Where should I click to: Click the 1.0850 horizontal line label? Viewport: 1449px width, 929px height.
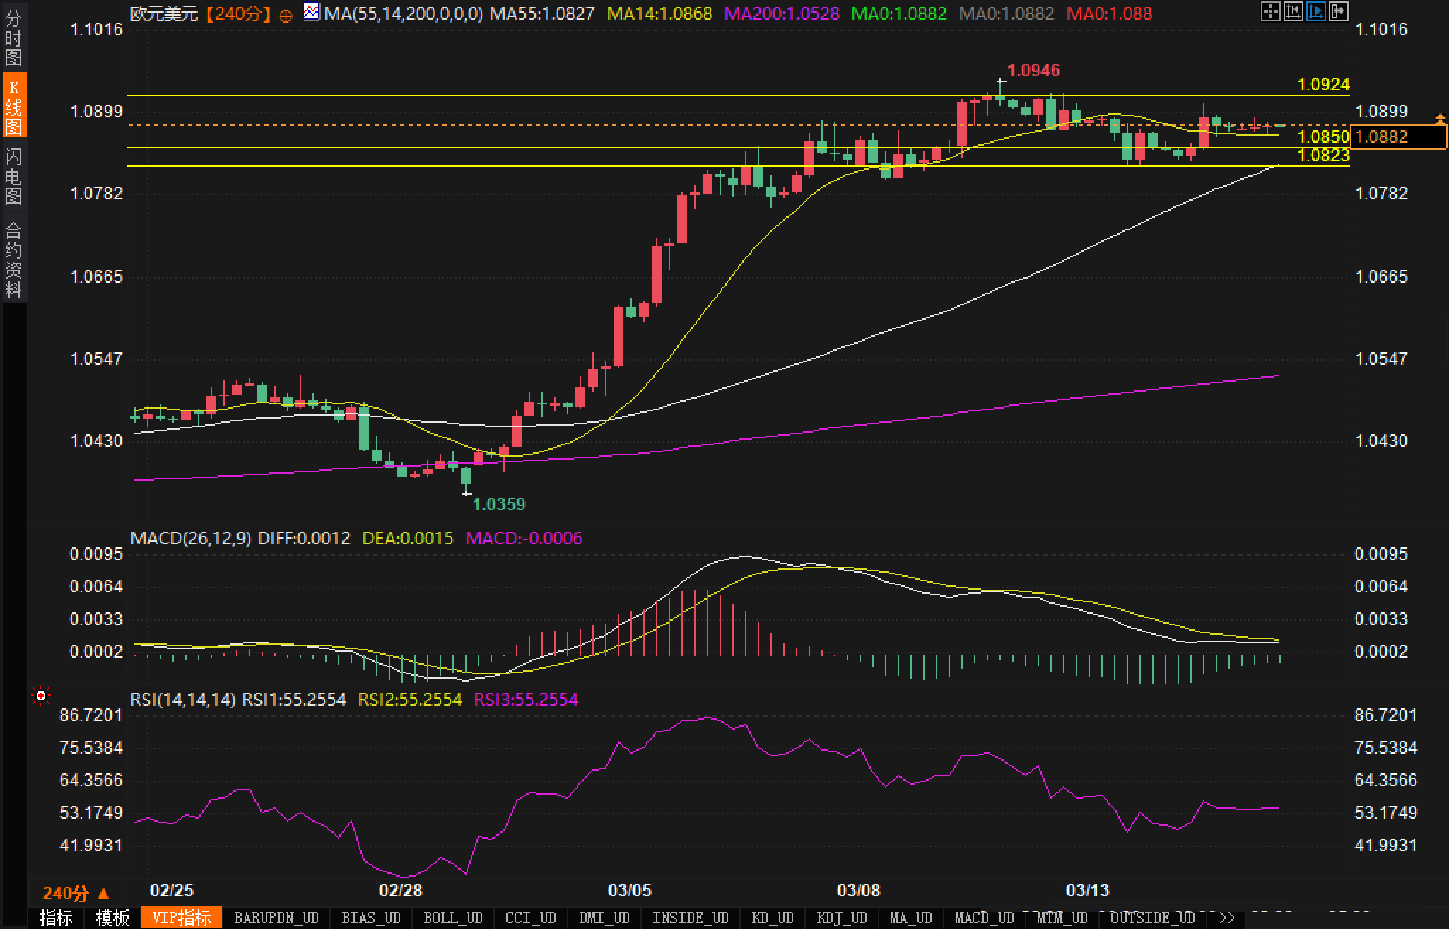(x=1323, y=136)
